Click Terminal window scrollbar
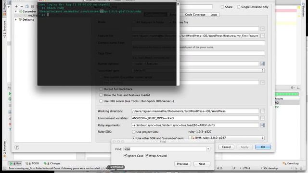The height and width of the screenshot is (173, 308). tap(178, 44)
